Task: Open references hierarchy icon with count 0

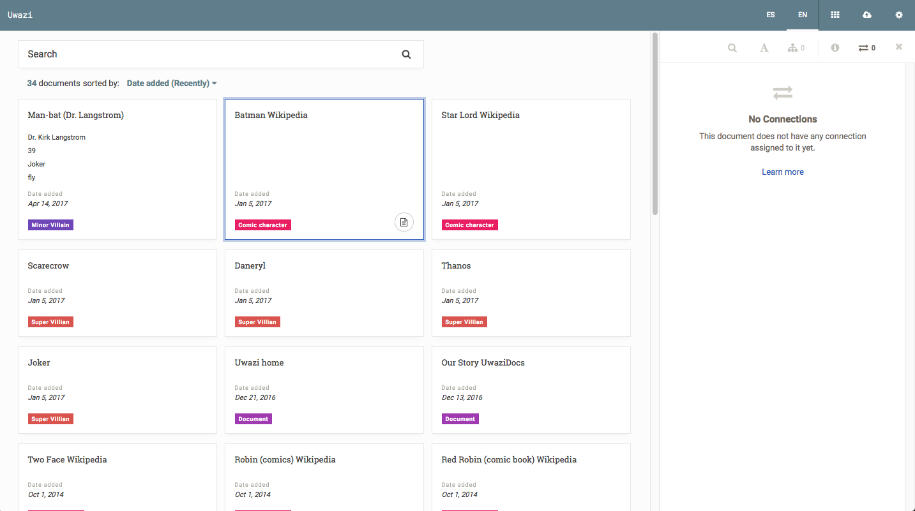Action: (796, 48)
